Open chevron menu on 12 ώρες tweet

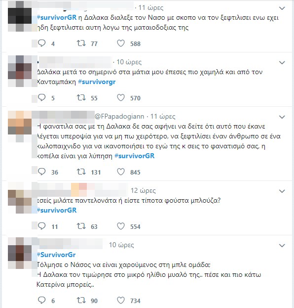[282, 191]
